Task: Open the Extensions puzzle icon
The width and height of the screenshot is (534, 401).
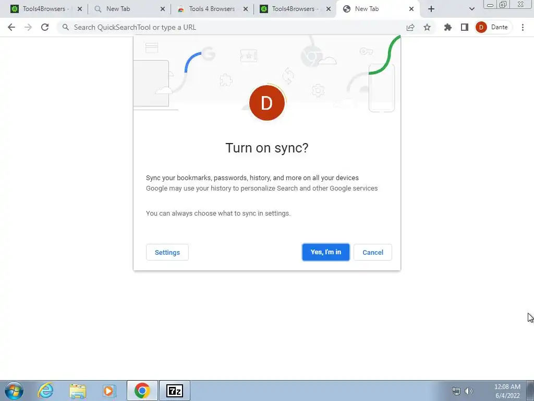Action: tap(448, 27)
